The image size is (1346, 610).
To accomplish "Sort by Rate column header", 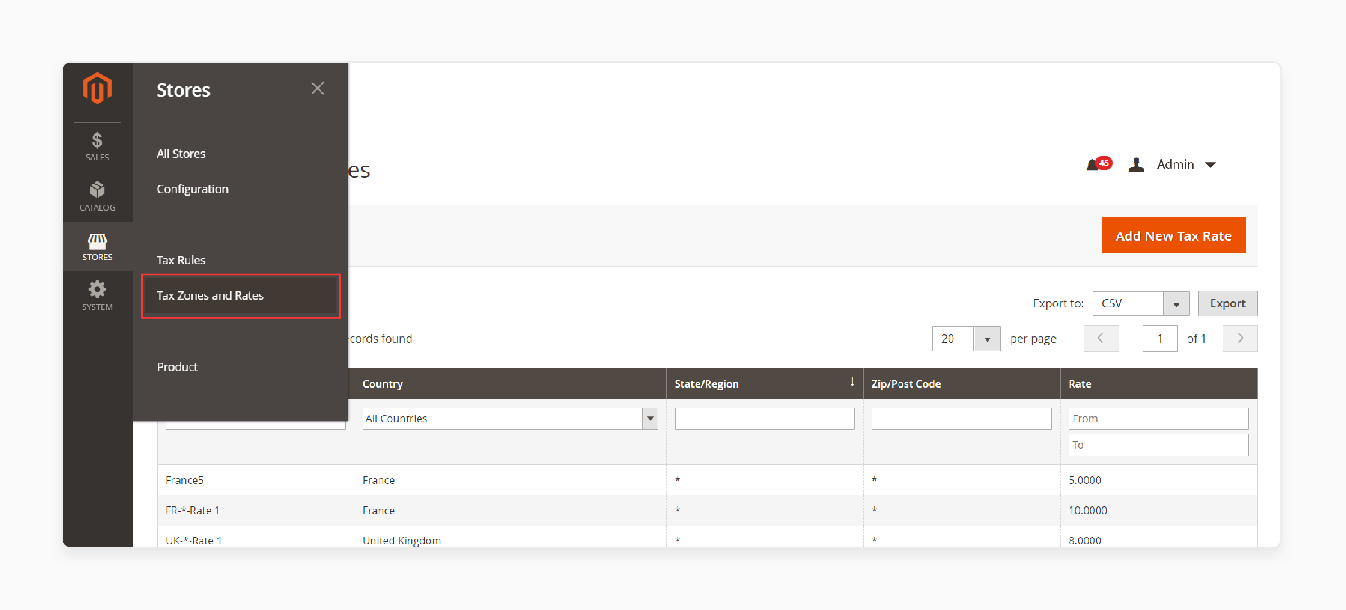I will 1158,384.
